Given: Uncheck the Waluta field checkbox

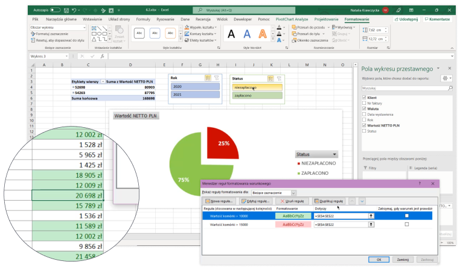Looking at the screenshot, I should [x=363, y=108].
